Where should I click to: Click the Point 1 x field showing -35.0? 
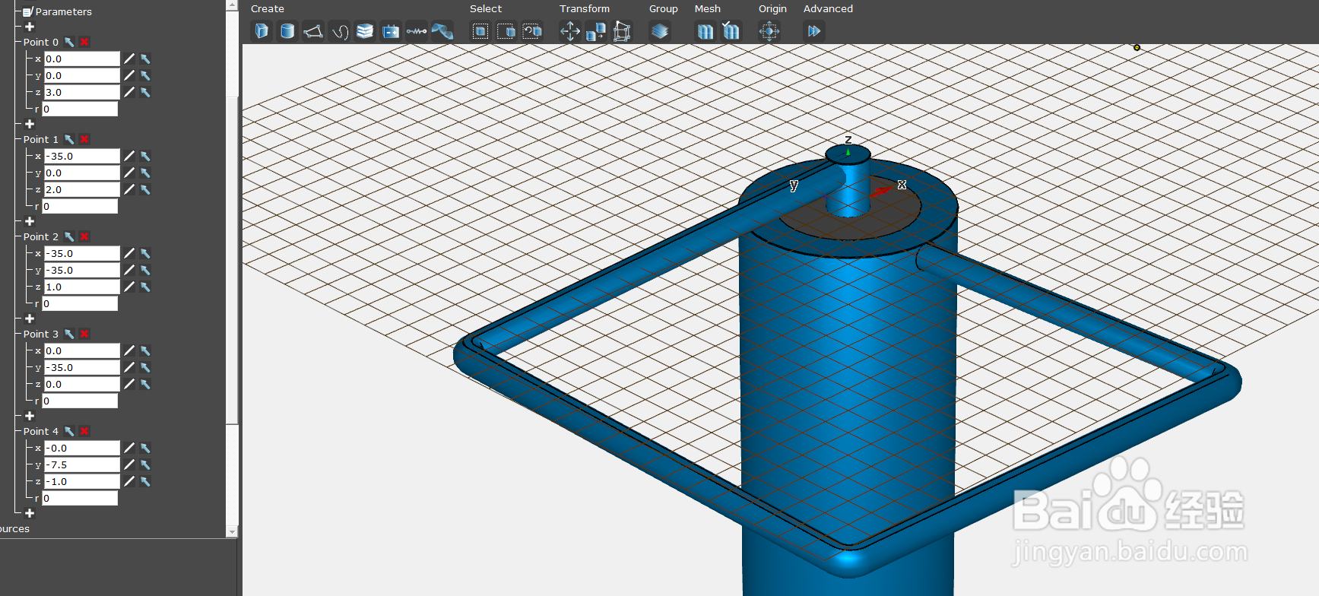81,156
